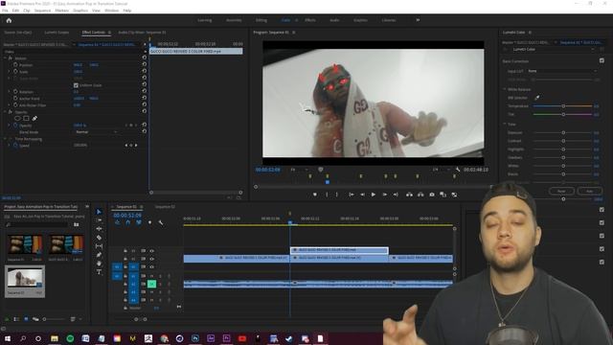Screen dimensions: 613x345
Task: Open the Sequence menu
Action: (42, 11)
